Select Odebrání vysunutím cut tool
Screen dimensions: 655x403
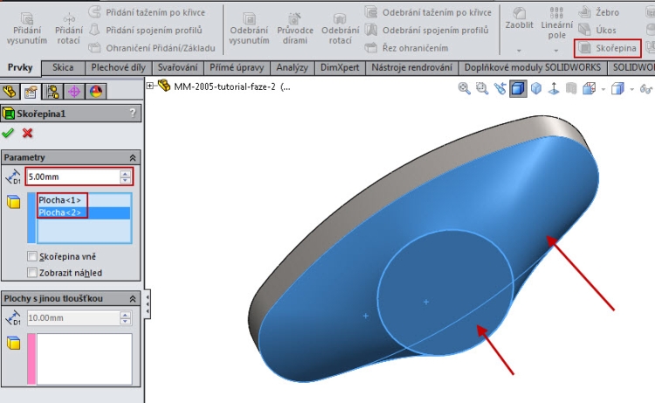tap(250, 29)
